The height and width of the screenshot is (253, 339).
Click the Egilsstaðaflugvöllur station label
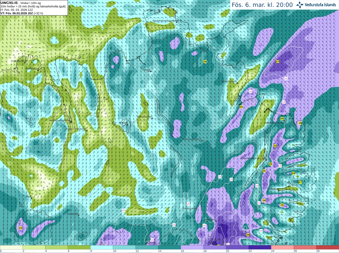[253, 158]
